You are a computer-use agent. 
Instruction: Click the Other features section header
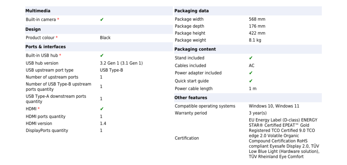pos(191,98)
